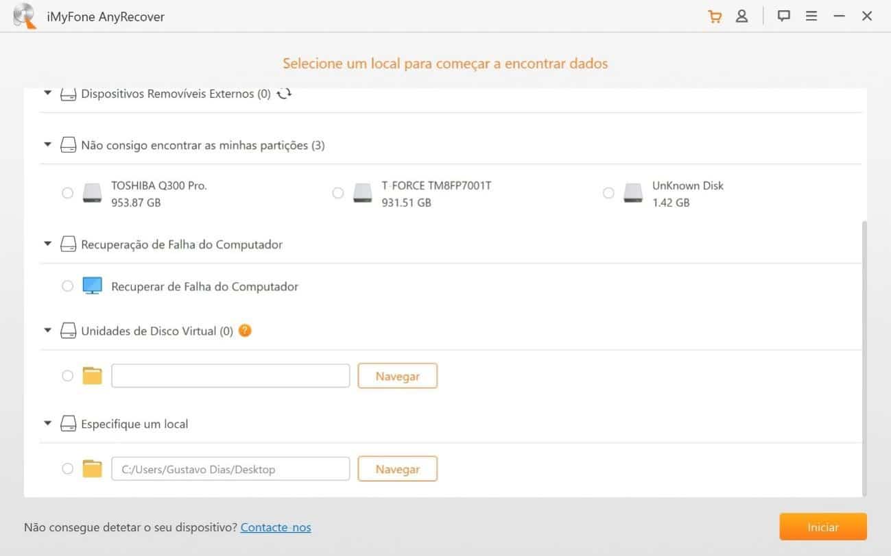Screen dimensions: 891x556
Task: Click Dispositivos Removíveis Externos (0) heading
Action: tap(176, 94)
